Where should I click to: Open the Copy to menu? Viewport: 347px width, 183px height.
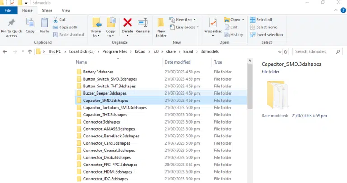click(110, 27)
